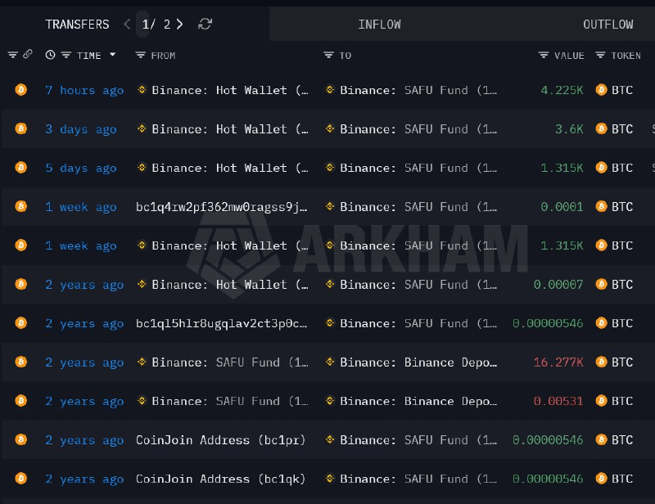655x504 pixels.
Task: Click page number field showing 1
Action: [142, 25]
